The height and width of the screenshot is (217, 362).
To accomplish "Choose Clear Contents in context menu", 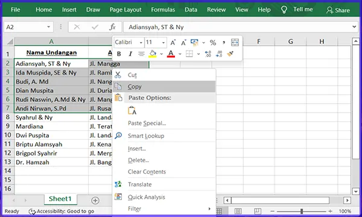I will [147, 172].
